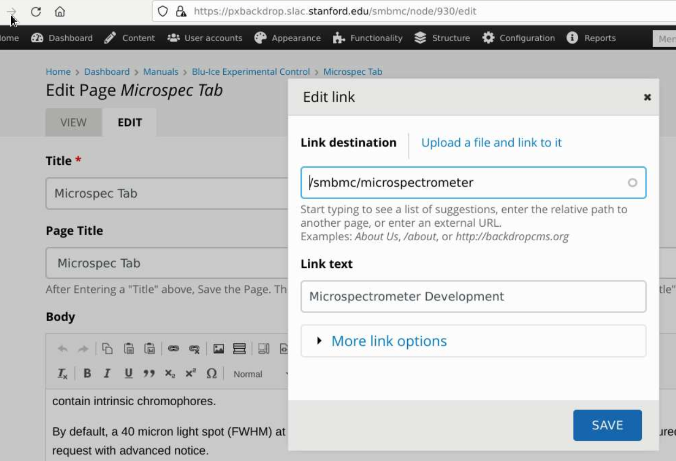
Task: Click the Unlink icon in the editor toolbar
Action: pos(195,348)
